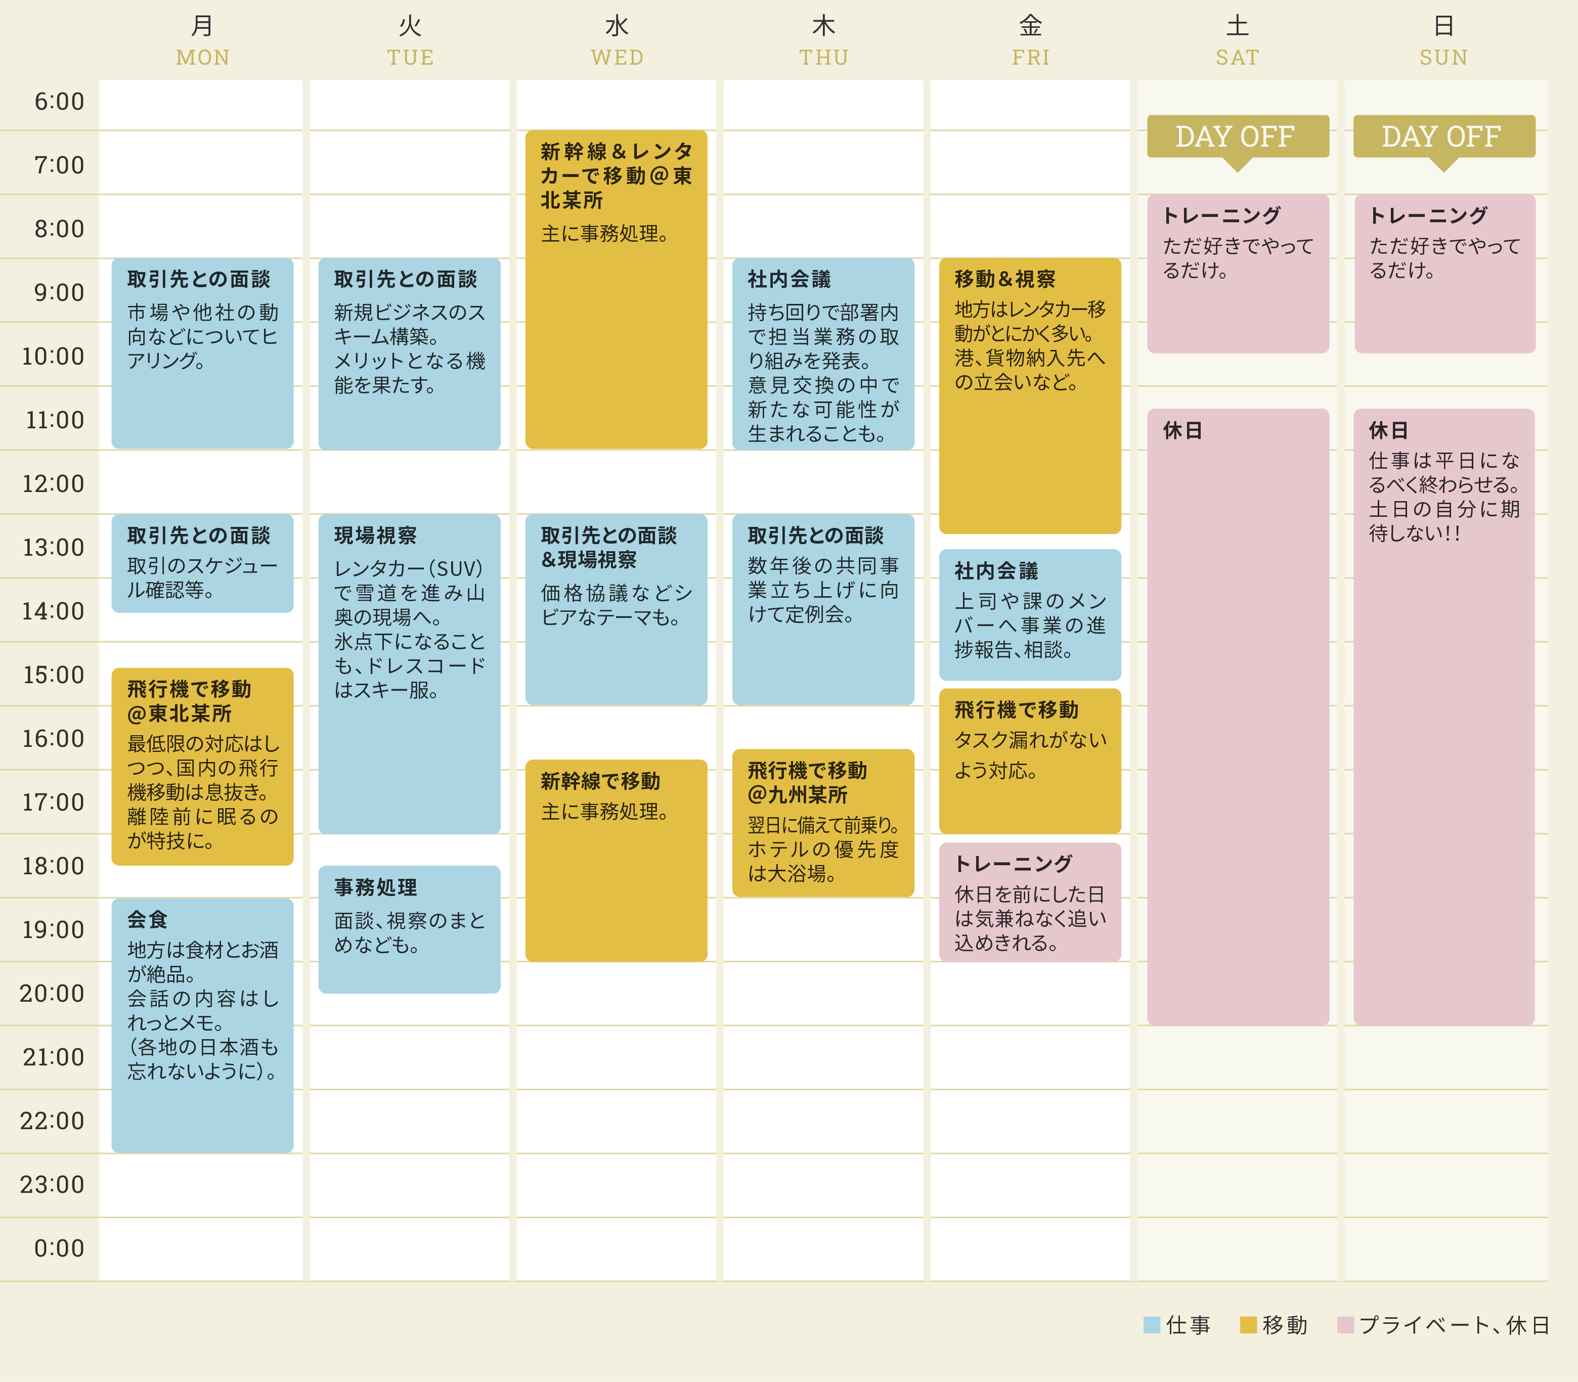
Task: Select Thursday's 飛行機で移動＠九州某所 block
Action: (x=823, y=822)
